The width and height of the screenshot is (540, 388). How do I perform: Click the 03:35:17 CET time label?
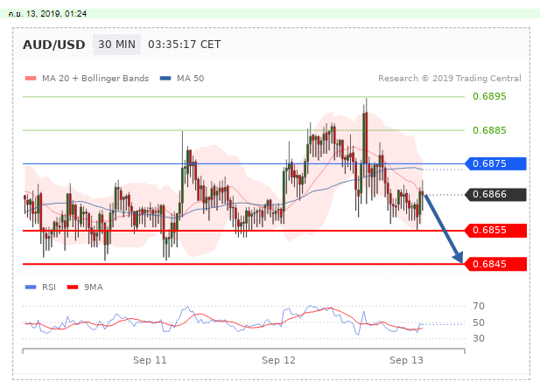click(185, 45)
